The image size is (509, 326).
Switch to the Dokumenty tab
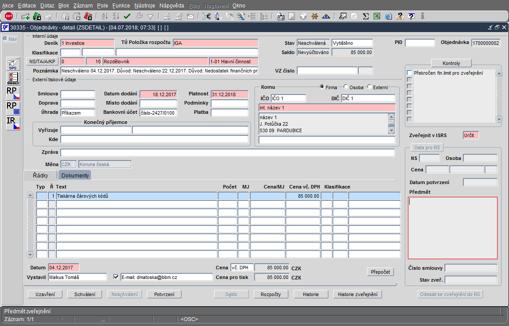pyautogui.click(x=75, y=175)
